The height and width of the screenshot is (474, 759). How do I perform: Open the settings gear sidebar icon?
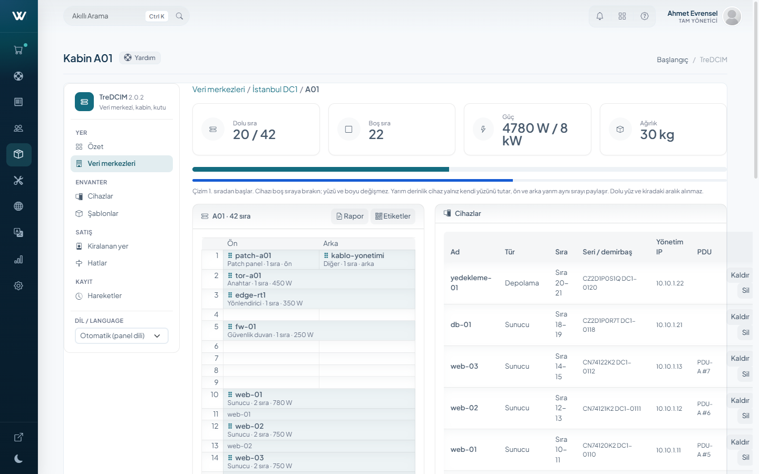18,285
